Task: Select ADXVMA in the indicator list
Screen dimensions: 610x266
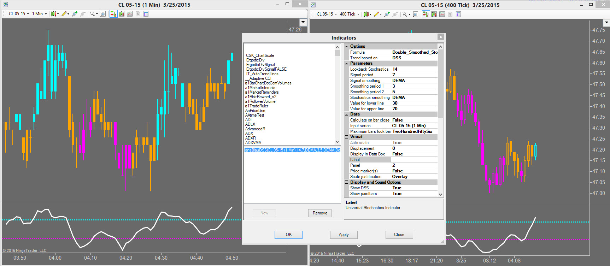Action: 253,143
